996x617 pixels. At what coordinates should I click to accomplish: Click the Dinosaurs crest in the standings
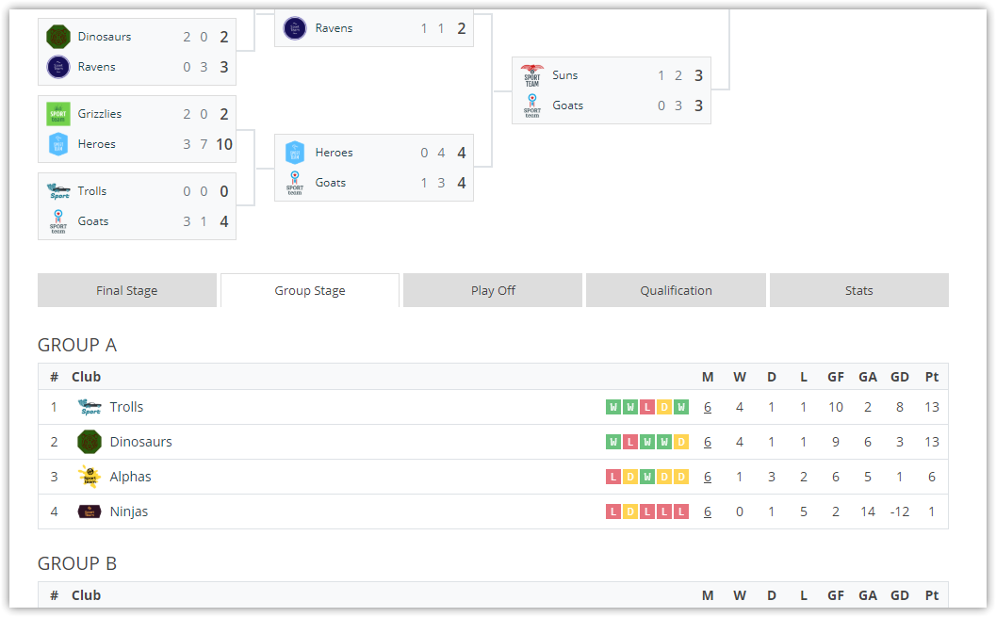(x=89, y=441)
